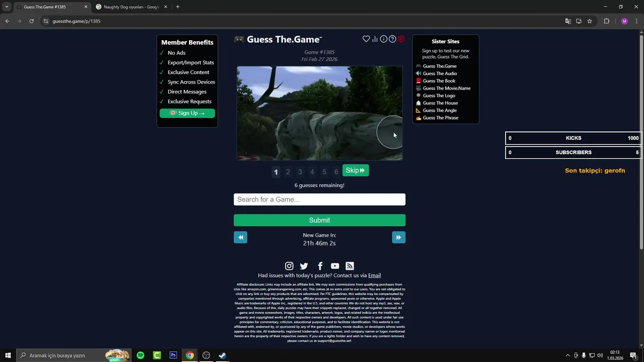644x362 pixels.
Task: Open the volume control in system tray
Action: [600, 355]
